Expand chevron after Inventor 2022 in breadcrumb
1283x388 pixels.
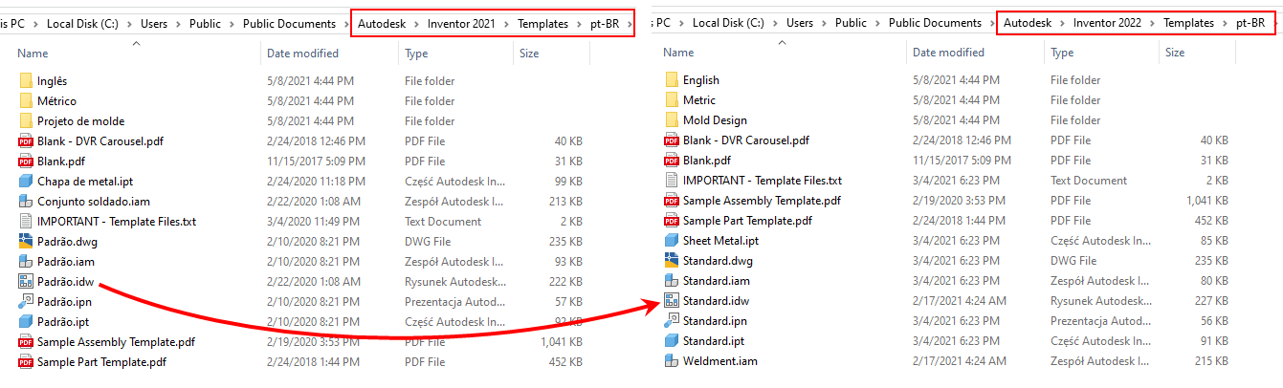point(1153,23)
